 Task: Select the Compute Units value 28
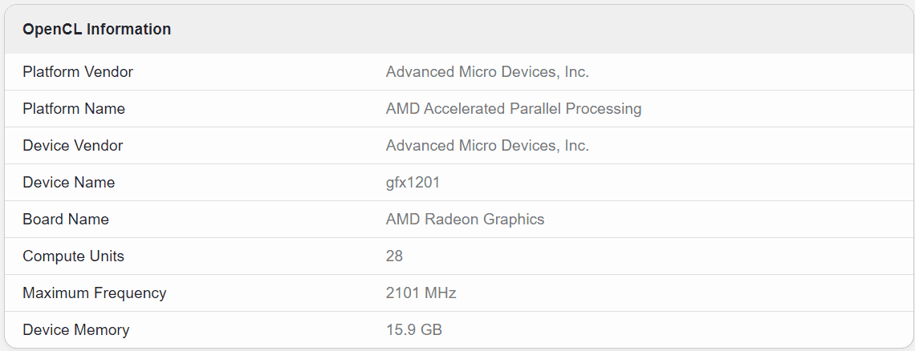(x=394, y=256)
